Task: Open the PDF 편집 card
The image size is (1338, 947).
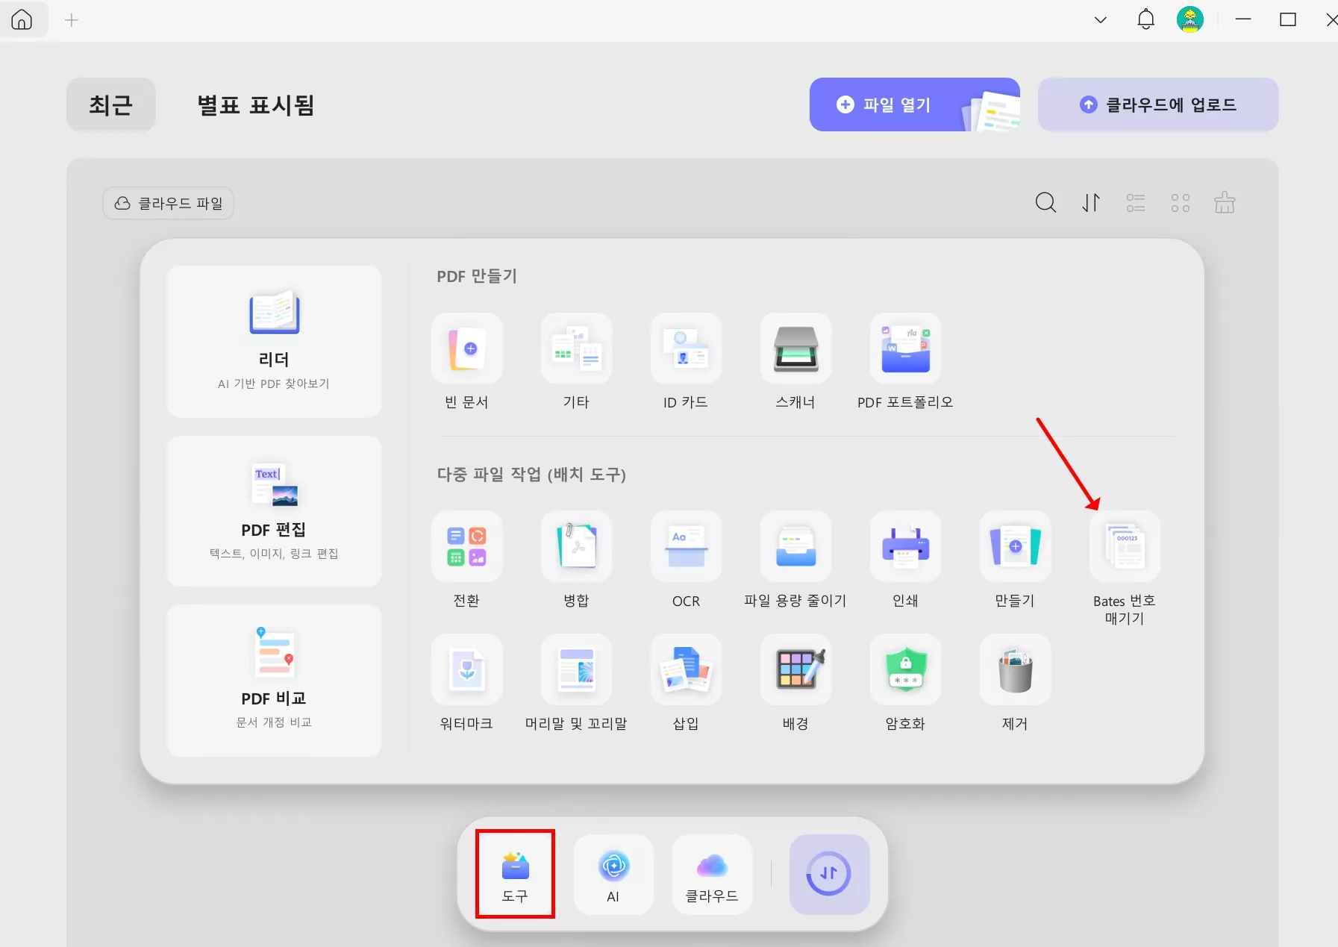Action: [274, 511]
